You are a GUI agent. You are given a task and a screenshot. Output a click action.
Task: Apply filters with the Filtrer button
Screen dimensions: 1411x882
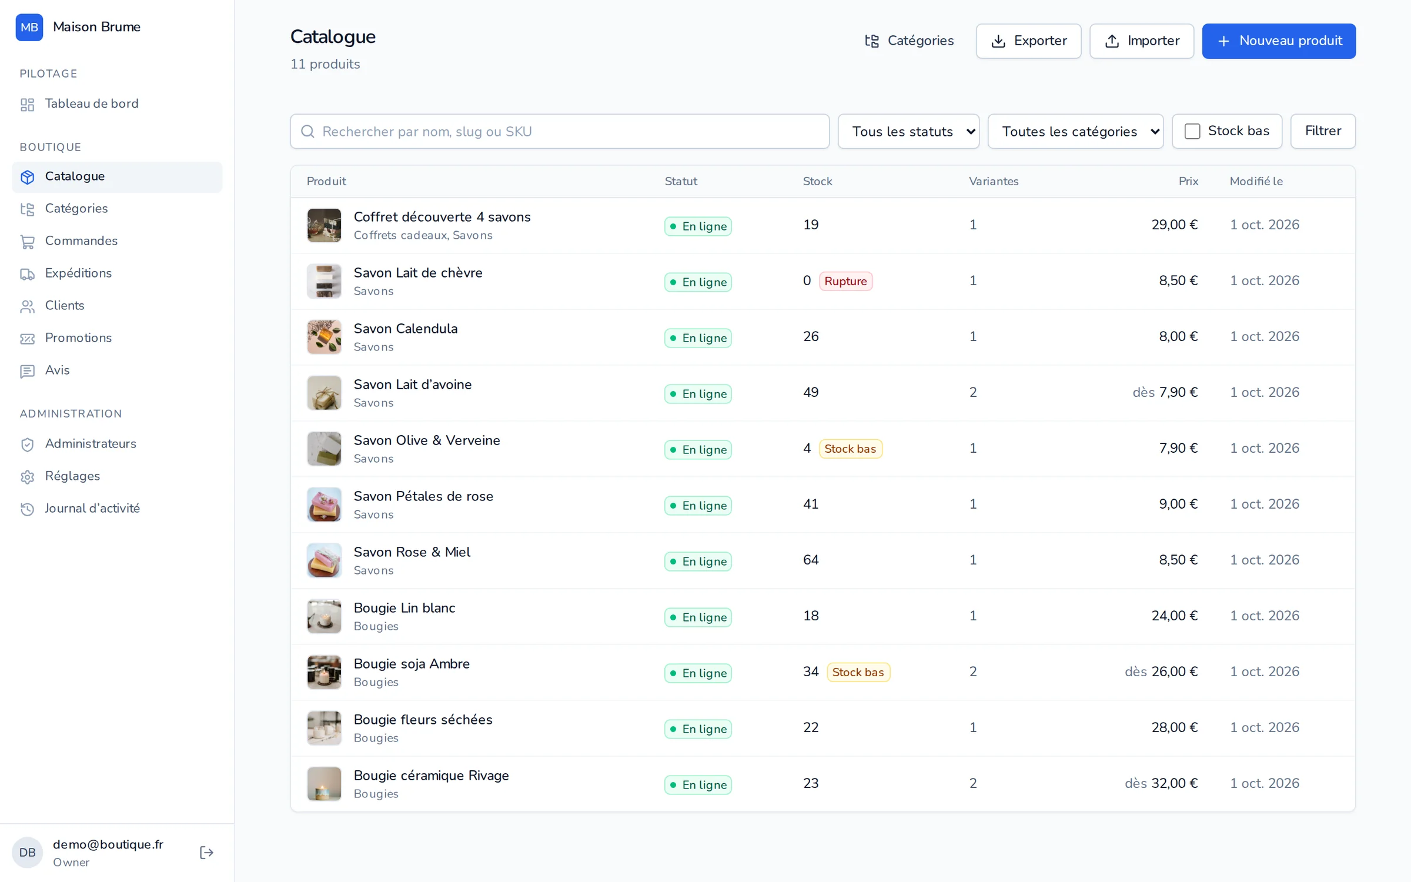[1323, 131]
